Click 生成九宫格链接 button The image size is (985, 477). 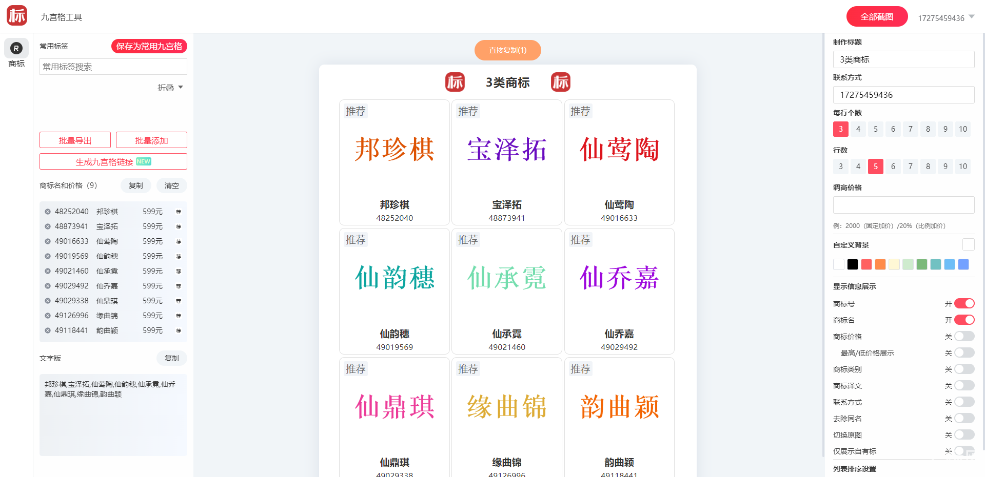pos(113,162)
